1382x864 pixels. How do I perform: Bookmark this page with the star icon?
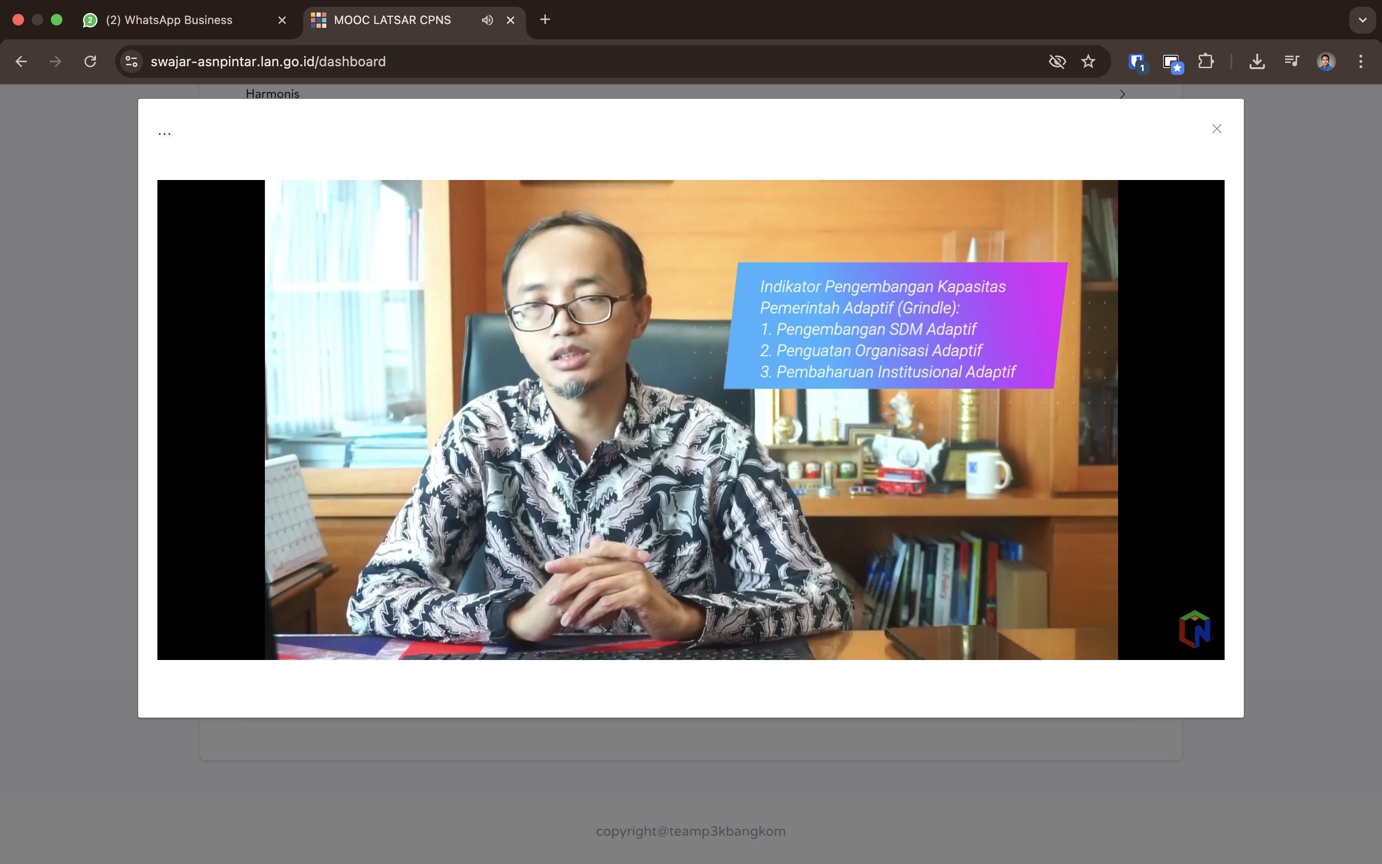pos(1088,62)
